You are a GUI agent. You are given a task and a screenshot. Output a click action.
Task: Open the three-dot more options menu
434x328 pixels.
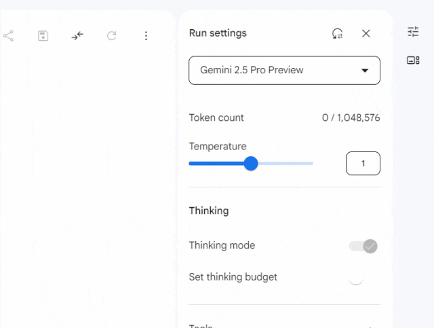[x=146, y=36]
